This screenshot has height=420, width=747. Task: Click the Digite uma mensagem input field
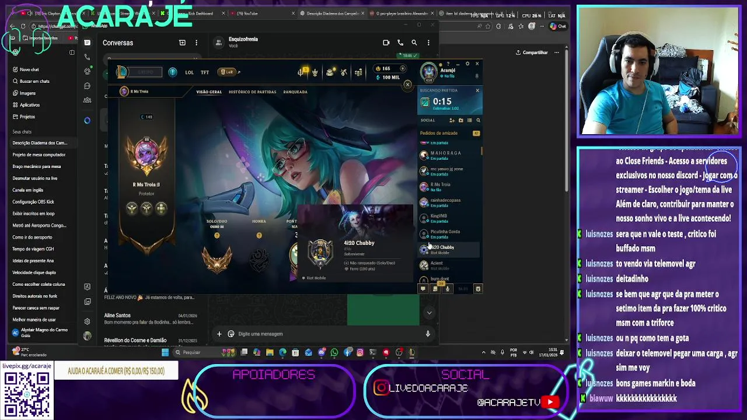pyautogui.click(x=330, y=334)
